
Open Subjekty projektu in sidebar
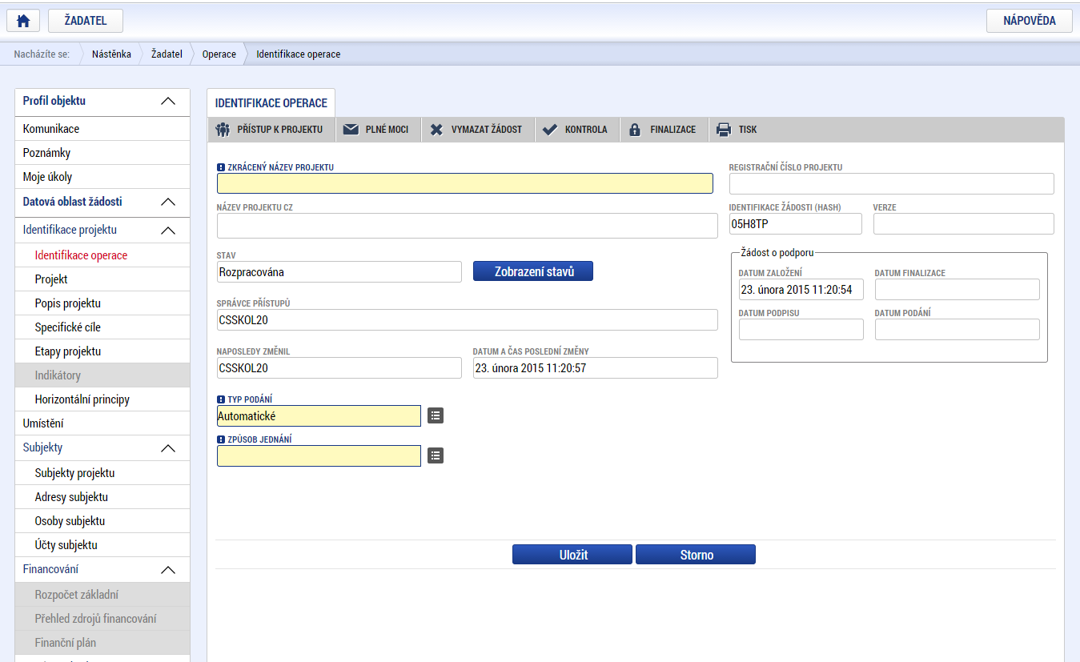102,473
